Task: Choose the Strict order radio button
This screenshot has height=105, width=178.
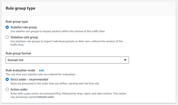Action: (7, 79)
